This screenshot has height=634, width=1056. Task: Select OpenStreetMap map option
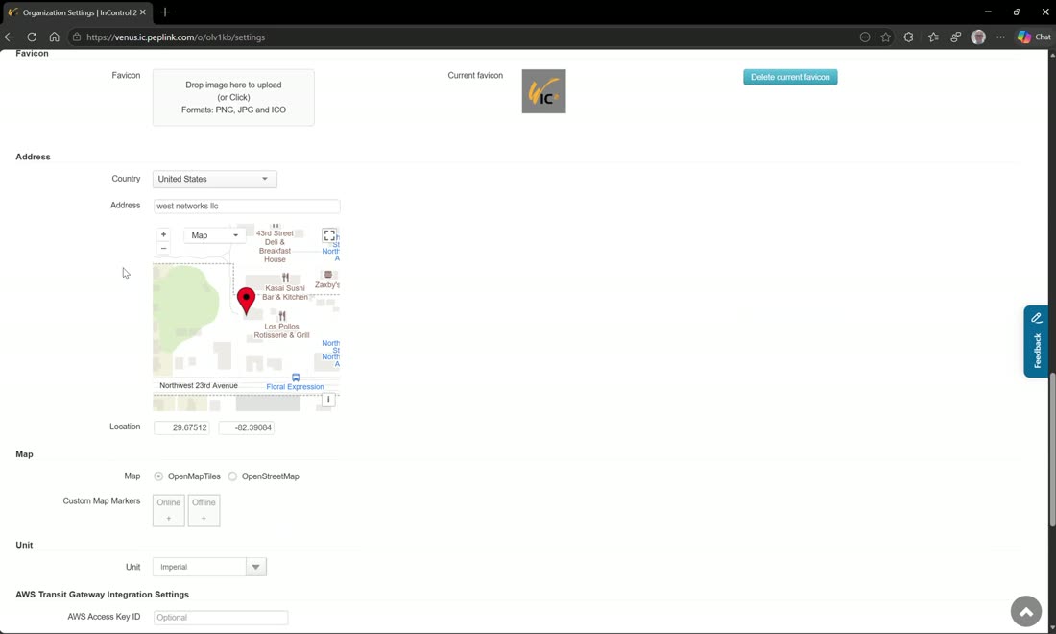(232, 476)
